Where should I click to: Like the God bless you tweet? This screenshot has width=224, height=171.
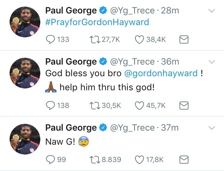point(139,106)
